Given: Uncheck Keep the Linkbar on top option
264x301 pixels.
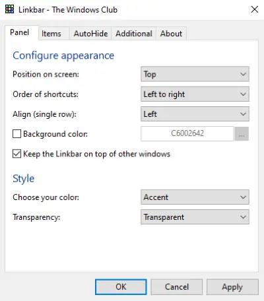Looking at the screenshot, I should click(x=16, y=154).
